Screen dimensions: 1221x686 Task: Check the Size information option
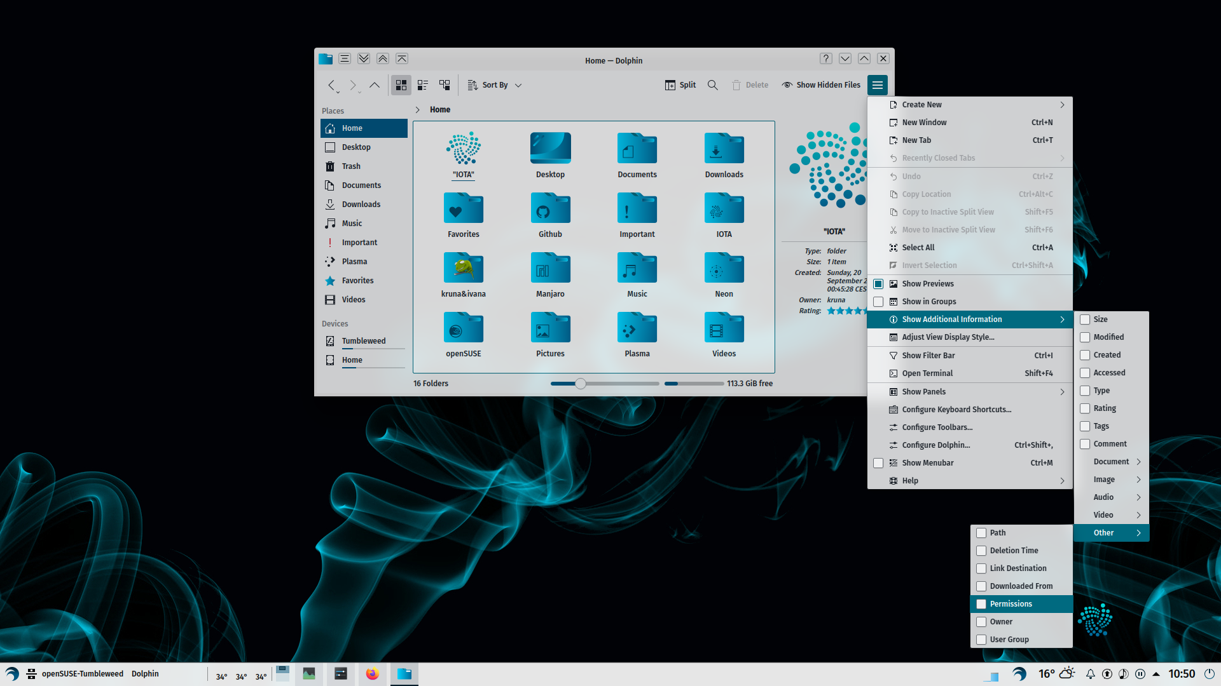coord(1085,319)
